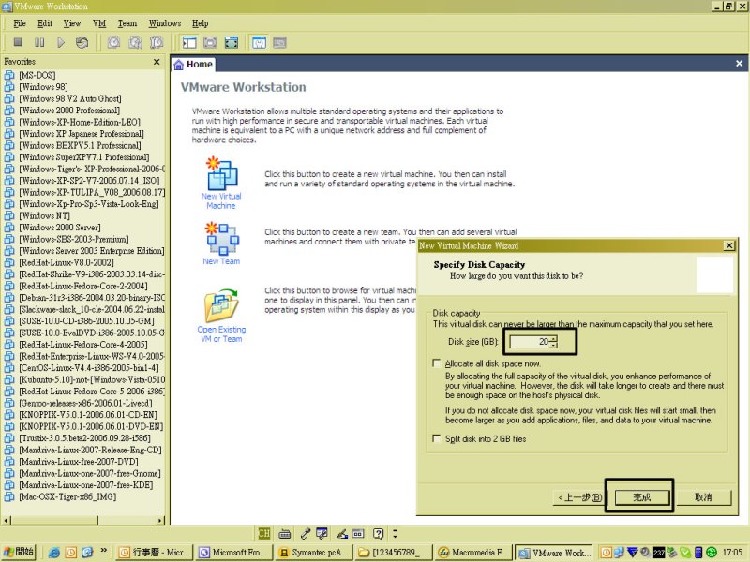Screen dimensions: 750x562
Task: Click the New Team icon
Action: tap(222, 238)
